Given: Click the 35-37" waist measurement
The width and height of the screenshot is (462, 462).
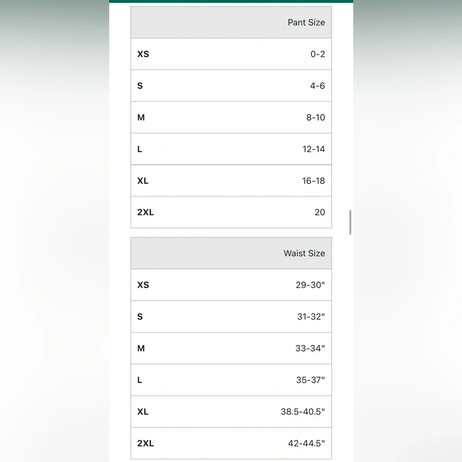Looking at the screenshot, I should [x=310, y=380].
